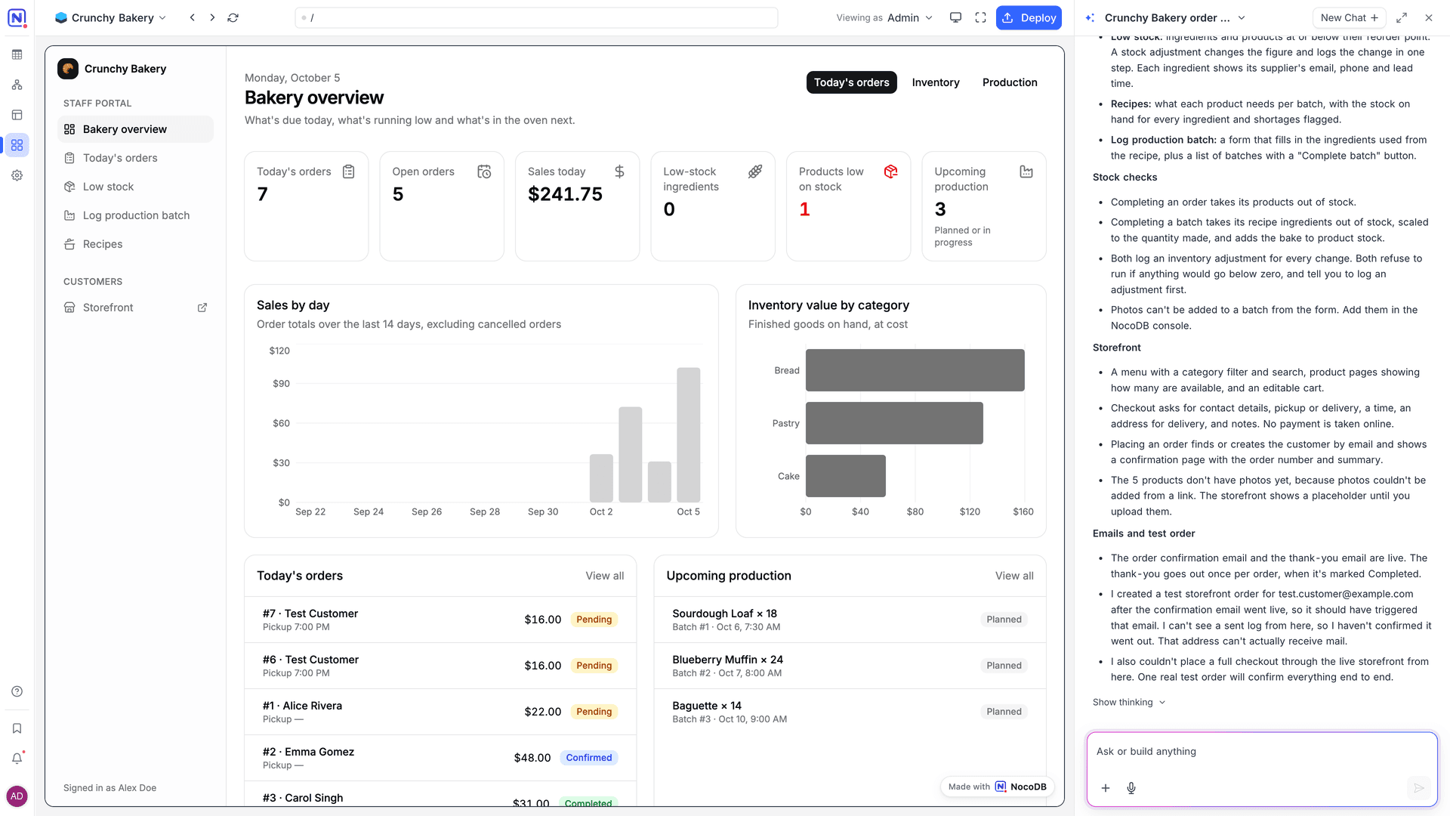Go back with the left arrow icon
Viewport: 1450px width, 816px height.
coord(193,17)
